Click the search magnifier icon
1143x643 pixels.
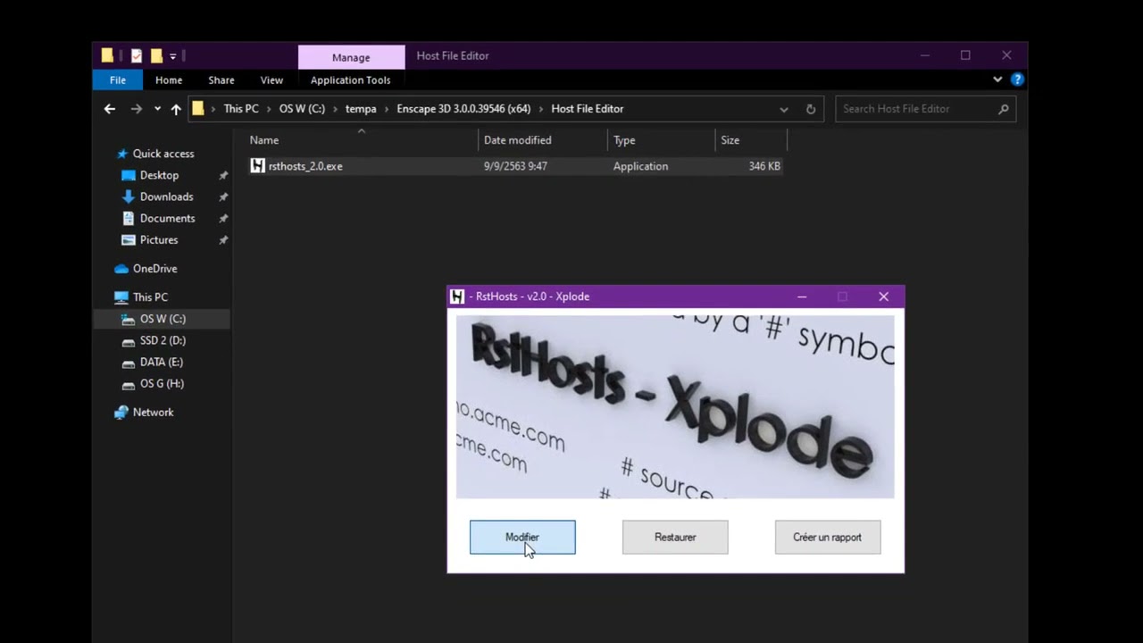1004,109
